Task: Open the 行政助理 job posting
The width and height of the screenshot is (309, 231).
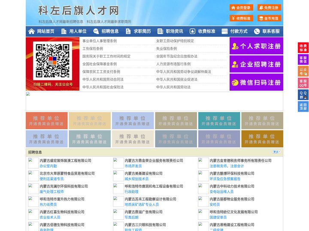Action: [131, 192]
